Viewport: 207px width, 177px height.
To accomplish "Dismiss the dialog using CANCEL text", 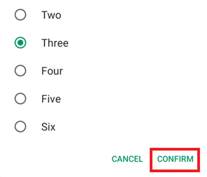I will tap(127, 159).
